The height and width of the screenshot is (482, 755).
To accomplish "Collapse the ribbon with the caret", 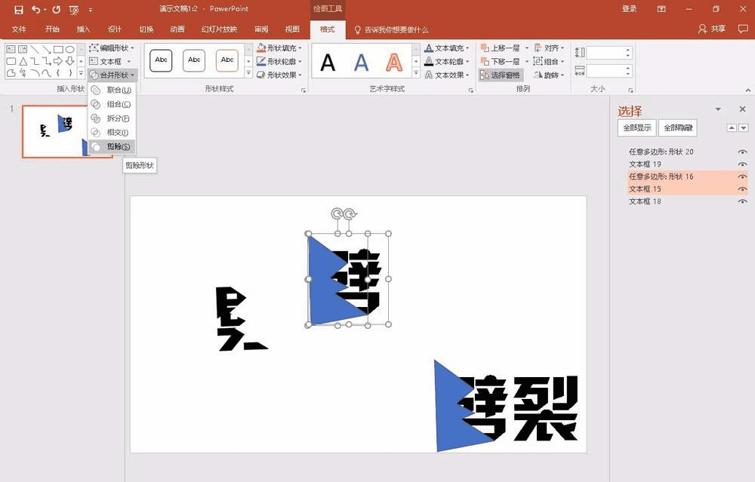I will coord(747,90).
